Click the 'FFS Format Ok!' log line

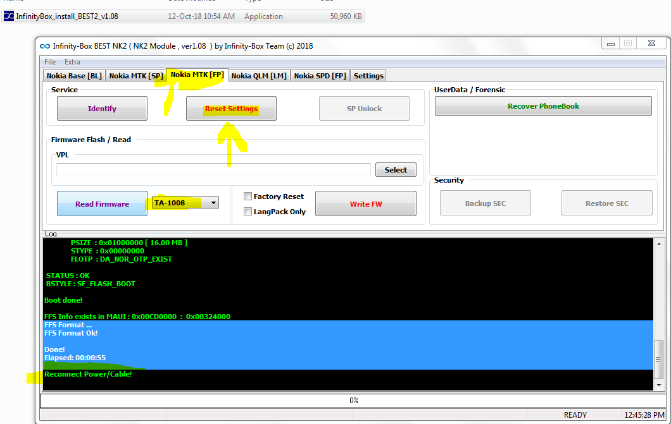point(71,333)
